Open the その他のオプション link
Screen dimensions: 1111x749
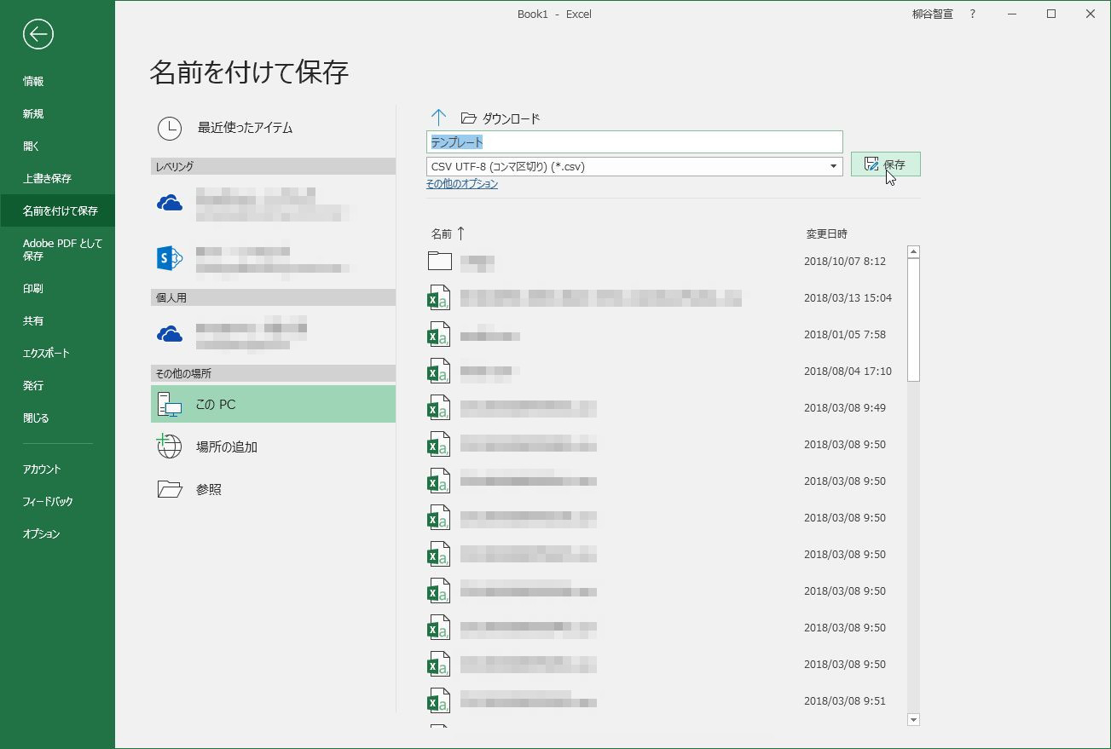462,184
